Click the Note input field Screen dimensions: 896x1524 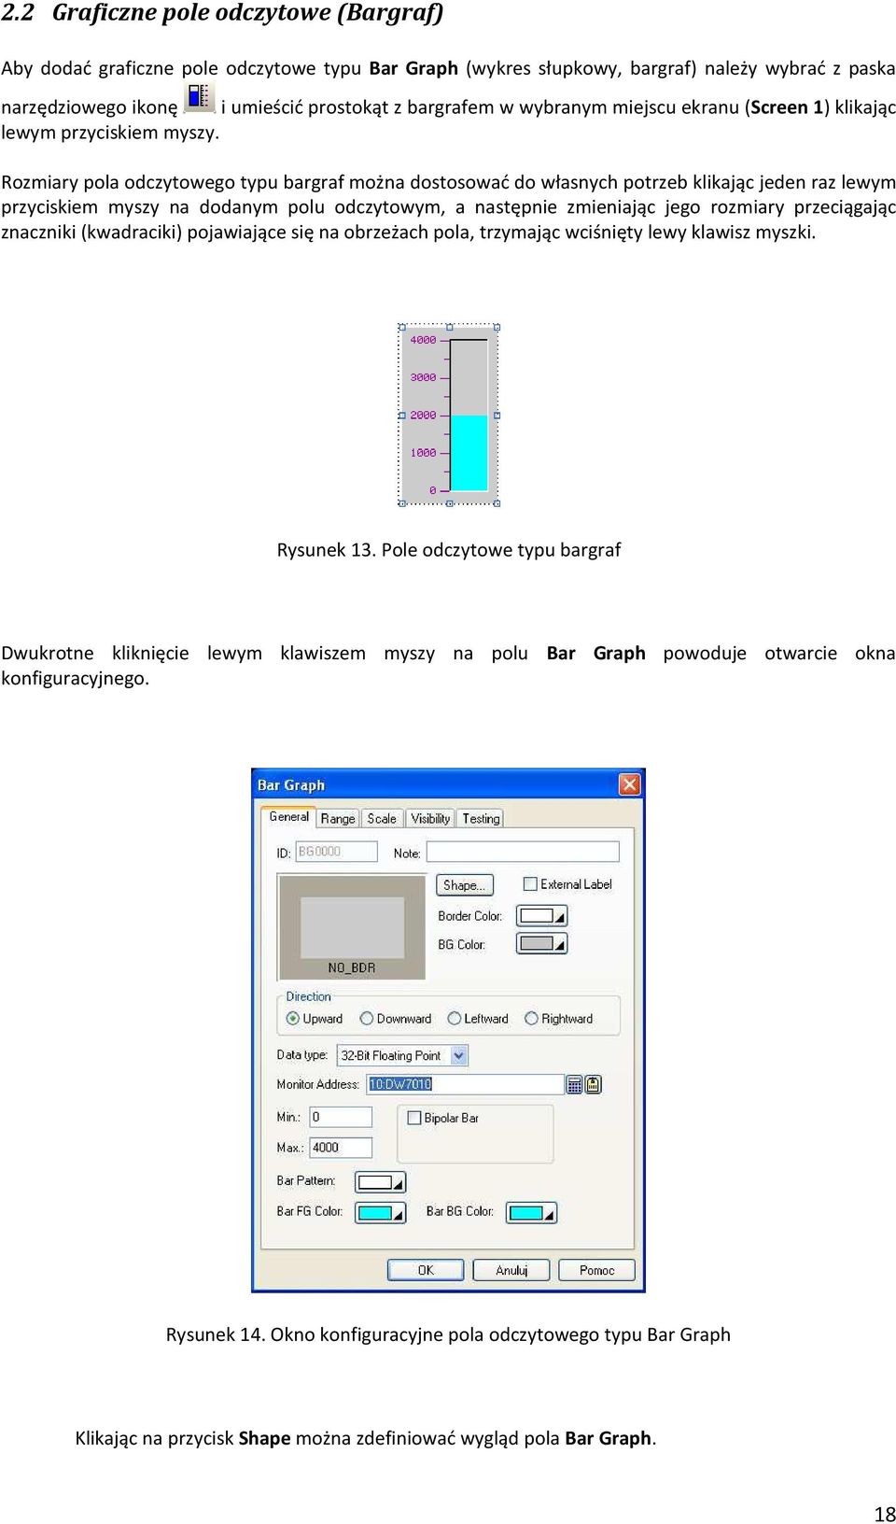click(x=523, y=852)
